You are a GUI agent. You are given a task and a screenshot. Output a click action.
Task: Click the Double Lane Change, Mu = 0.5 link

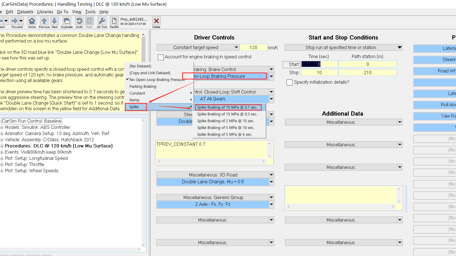tap(213, 182)
